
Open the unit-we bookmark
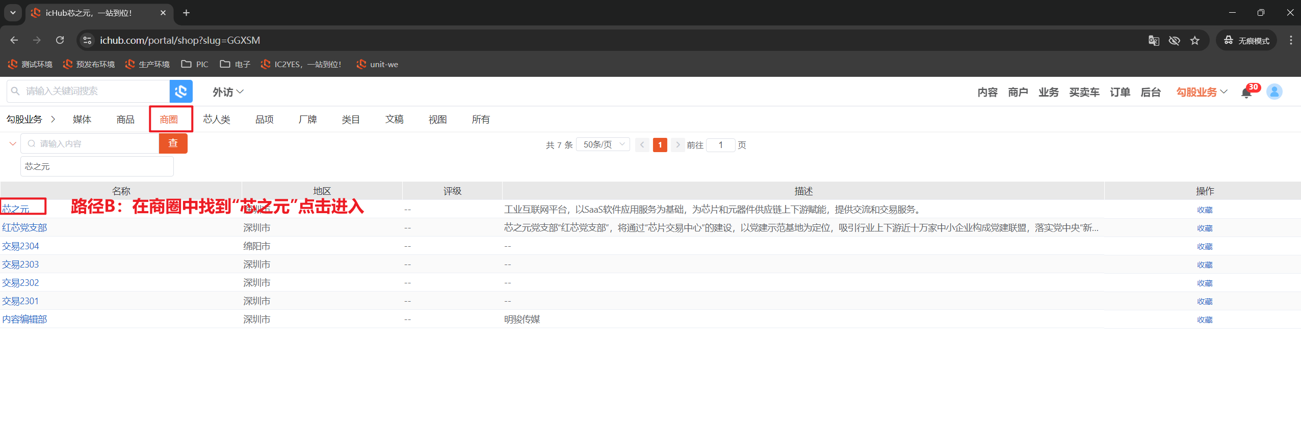pos(377,64)
